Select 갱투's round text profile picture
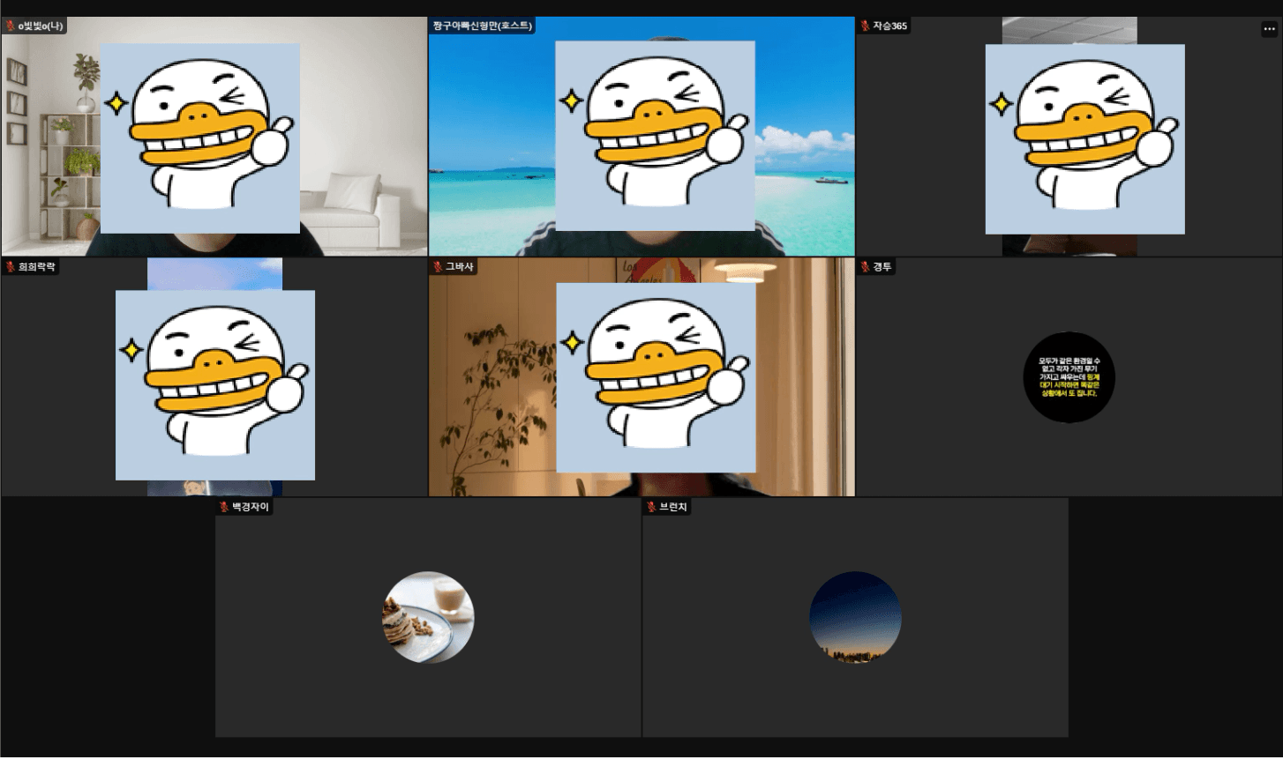The width and height of the screenshot is (1283, 759). click(1069, 377)
